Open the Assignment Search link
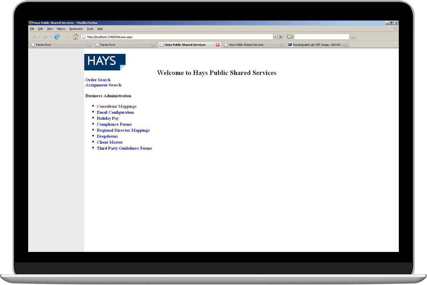 (x=103, y=85)
